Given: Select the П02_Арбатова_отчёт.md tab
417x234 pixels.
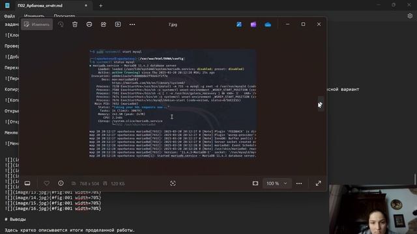Looking at the screenshot, I should pos(40,6).
